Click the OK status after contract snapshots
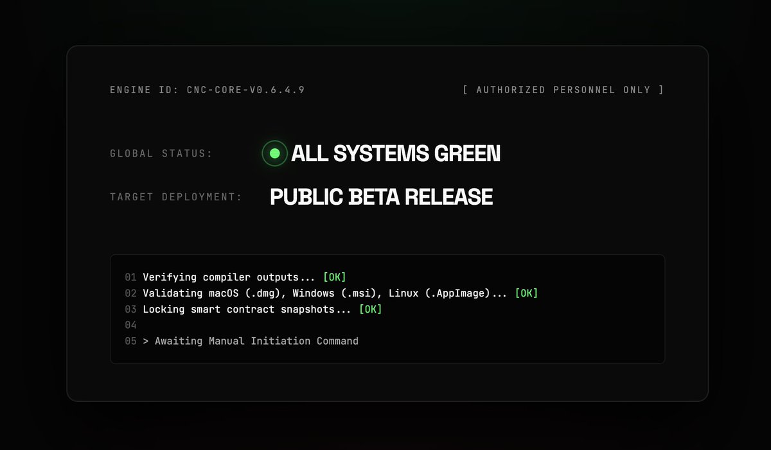 coord(370,309)
